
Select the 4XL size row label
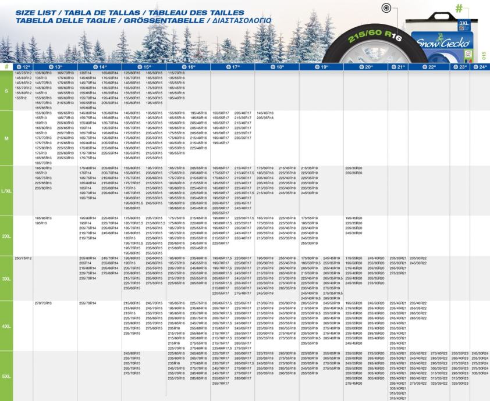coord(6,326)
